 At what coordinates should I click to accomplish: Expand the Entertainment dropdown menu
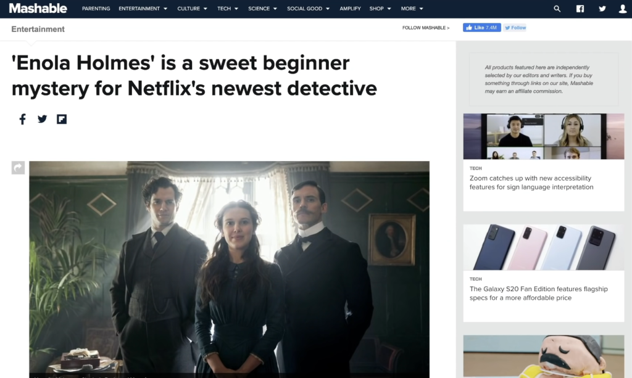click(143, 9)
